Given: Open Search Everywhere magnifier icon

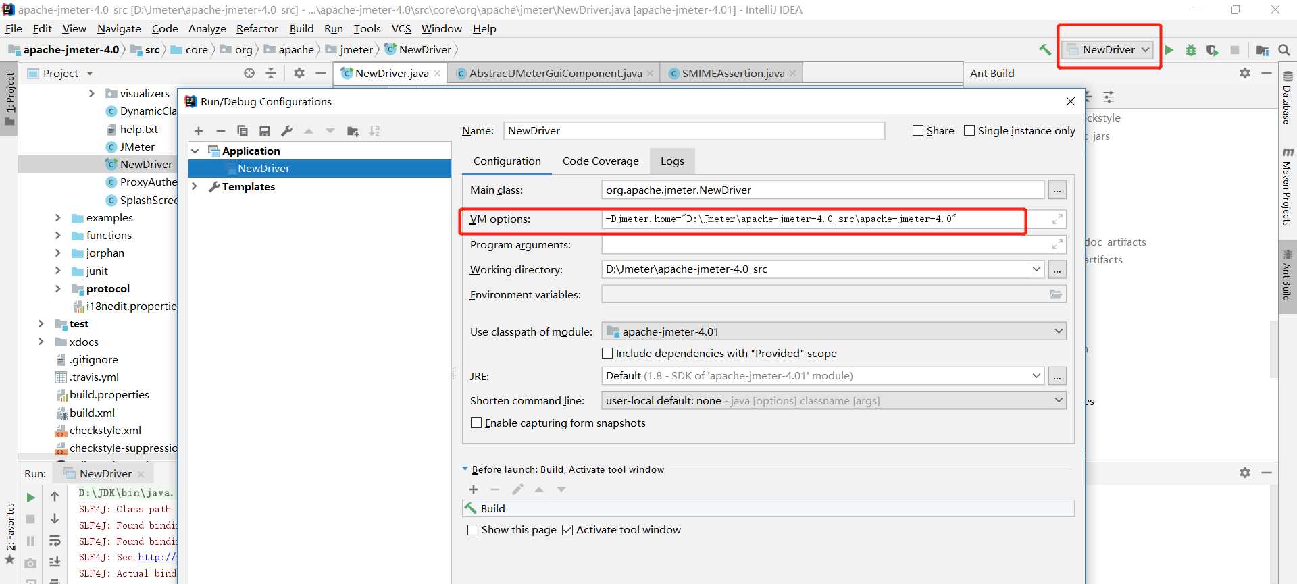Looking at the screenshot, I should [x=1284, y=50].
